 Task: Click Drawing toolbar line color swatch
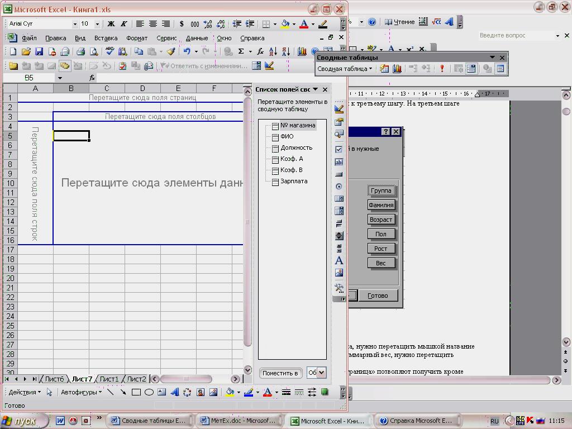249,392
